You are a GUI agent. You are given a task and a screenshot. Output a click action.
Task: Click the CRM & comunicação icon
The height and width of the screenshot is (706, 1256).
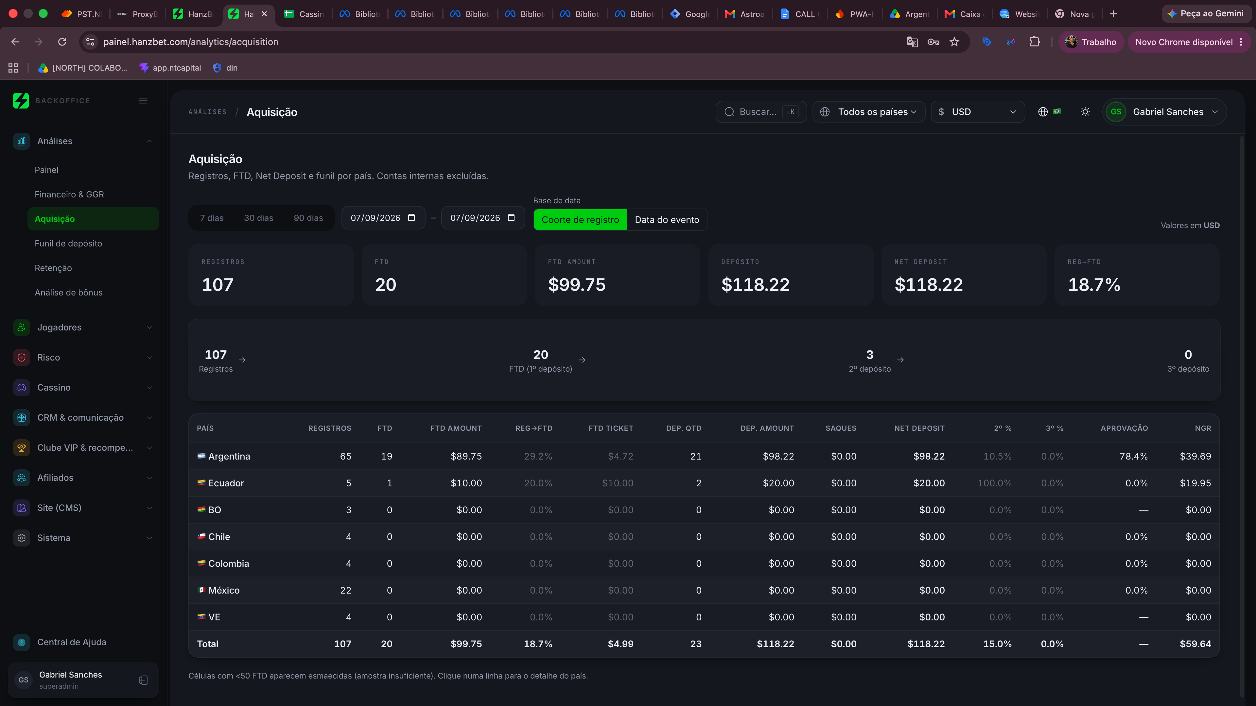(22, 418)
